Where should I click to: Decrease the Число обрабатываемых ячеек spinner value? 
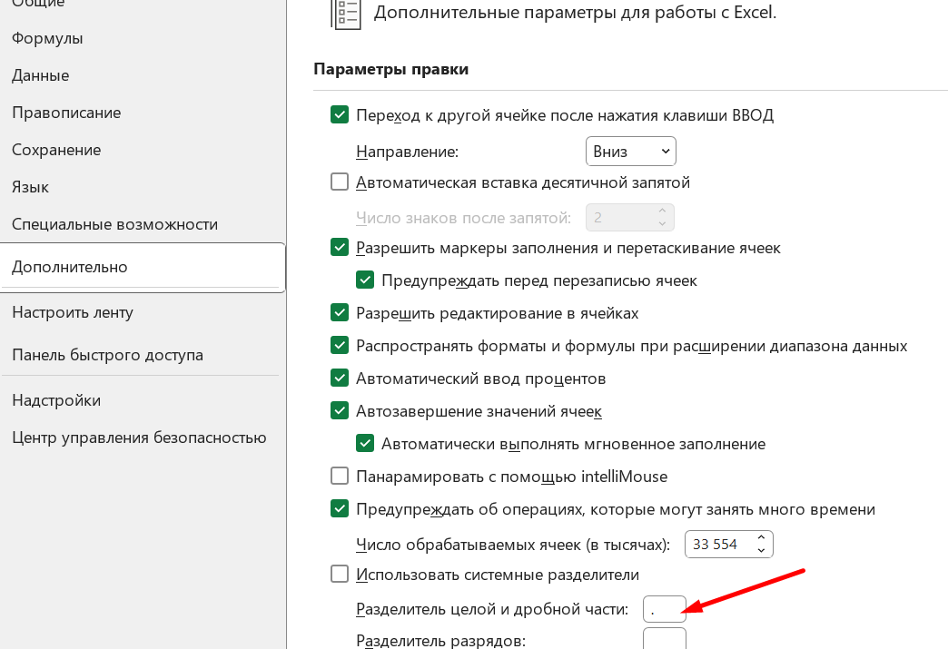click(x=761, y=550)
